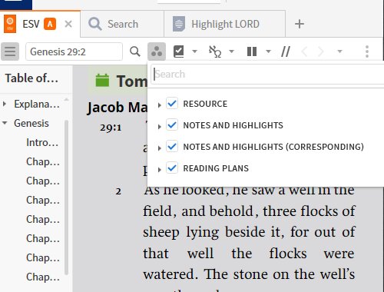Click the orange A badge on ESV tab
Viewport: 384px width, 292px height.
(50, 24)
